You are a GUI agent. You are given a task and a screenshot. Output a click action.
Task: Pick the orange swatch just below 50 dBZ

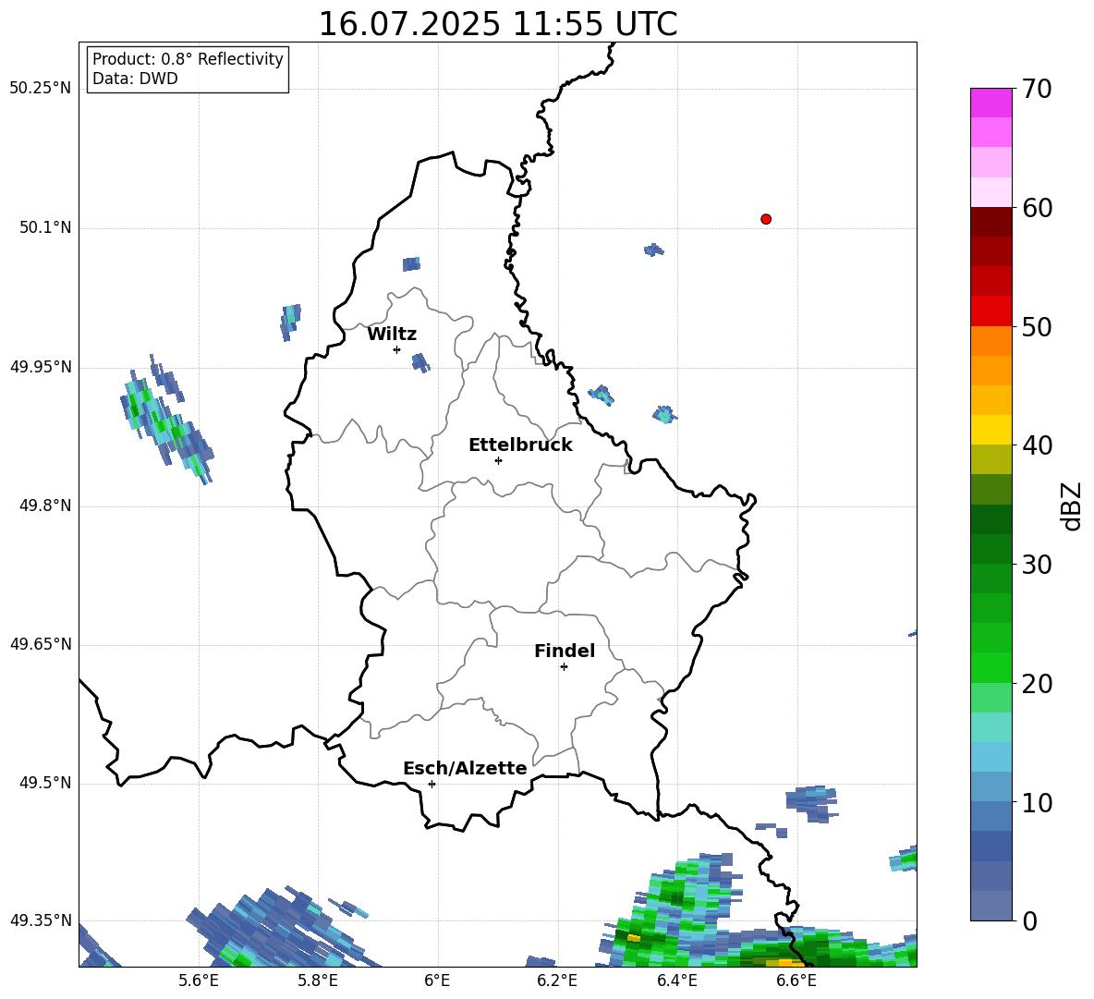[x=991, y=341]
